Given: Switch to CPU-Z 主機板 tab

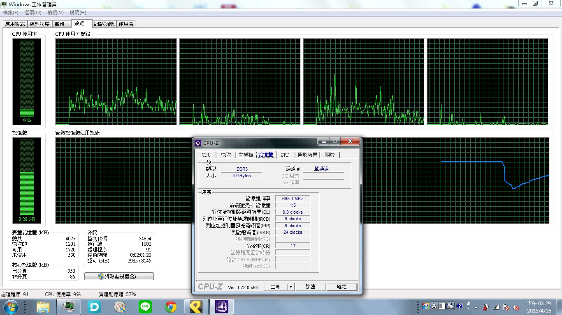Looking at the screenshot, I should pyautogui.click(x=246, y=155).
